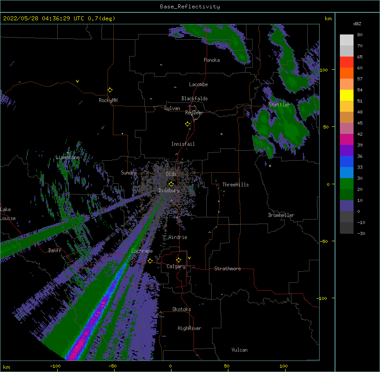Click the Ponoka city label
The height and width of the screenshot is (372, 380).
click(x=212, y=60)
